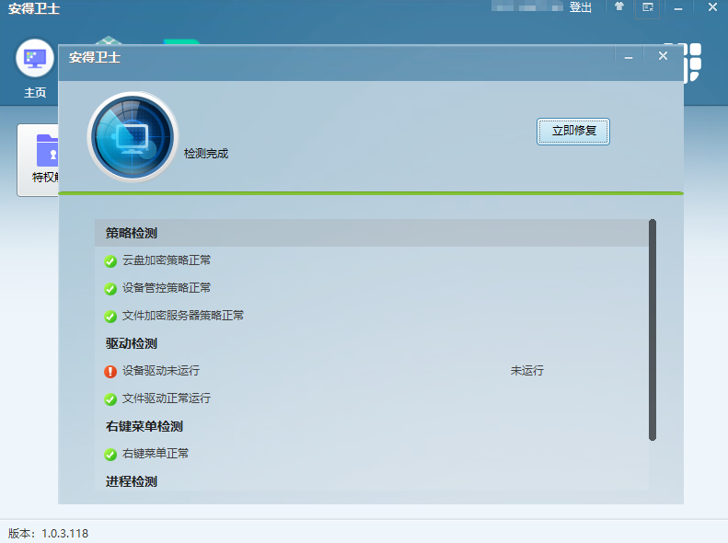Click the radar scan logo icon
Screen dimensions: 728x543
133,136
